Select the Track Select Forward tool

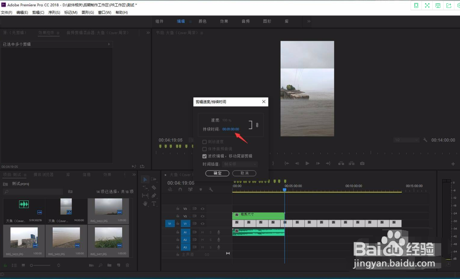154,179
